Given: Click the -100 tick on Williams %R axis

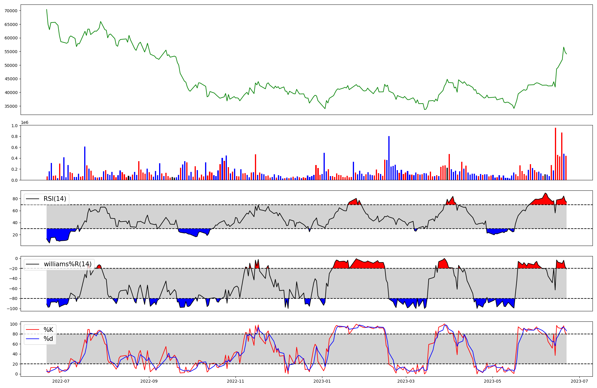Looking at the screenshot, I should pyautogui.click(x=13, y=309).
